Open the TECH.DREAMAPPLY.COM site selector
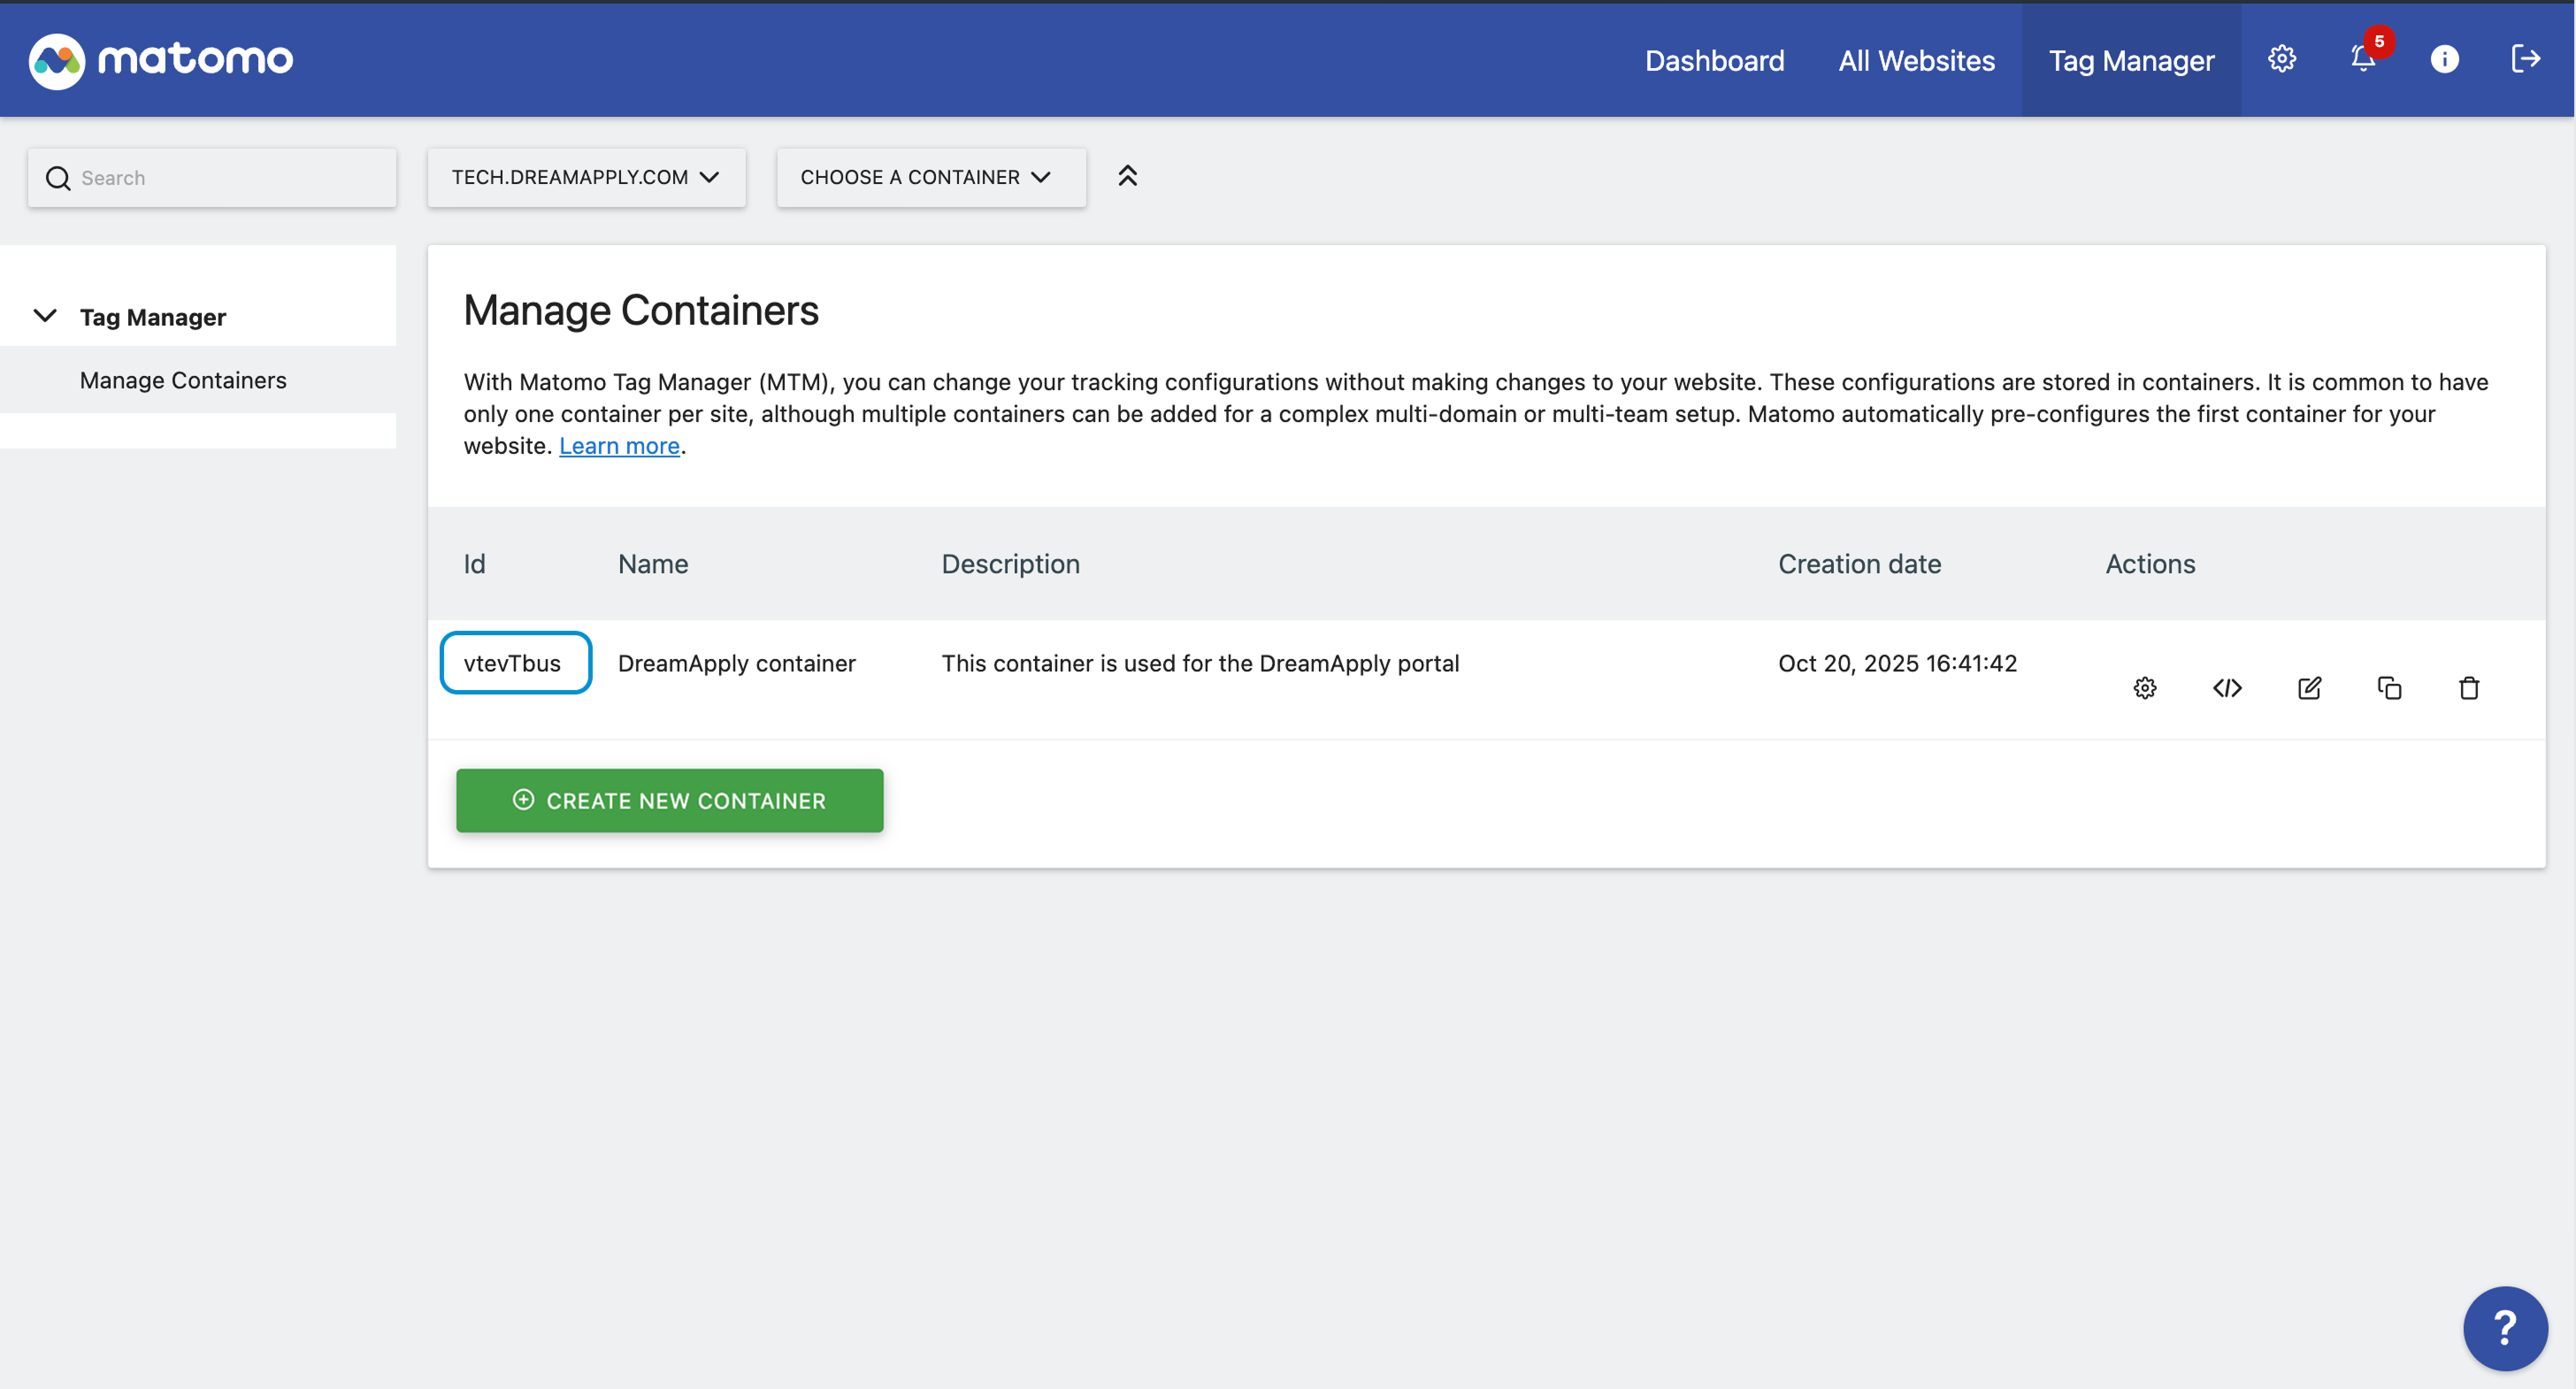The image size is (2576, 1389). (x=587, y=177)
